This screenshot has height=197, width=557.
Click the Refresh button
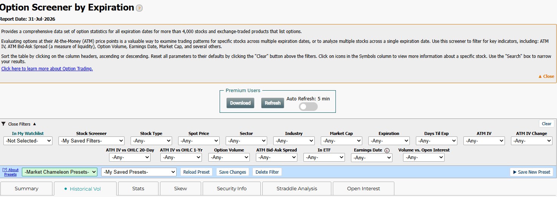pyautogui.click(x=272, y=103)
